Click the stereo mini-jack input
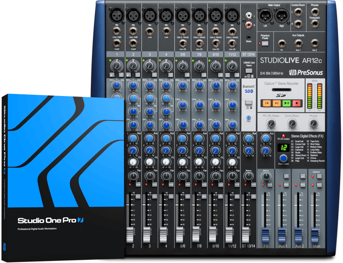The height and width of the screenshot is (263, 343). click(249, 38)
